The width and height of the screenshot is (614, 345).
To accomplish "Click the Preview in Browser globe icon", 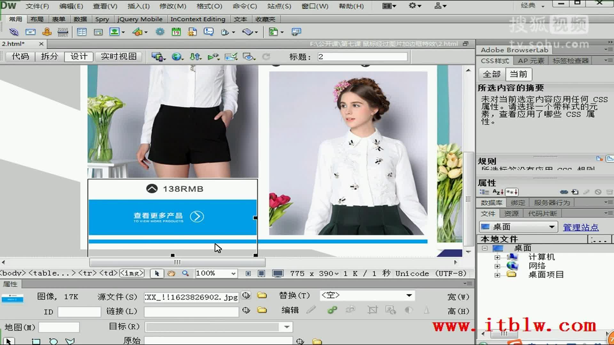I will [176, 57].
